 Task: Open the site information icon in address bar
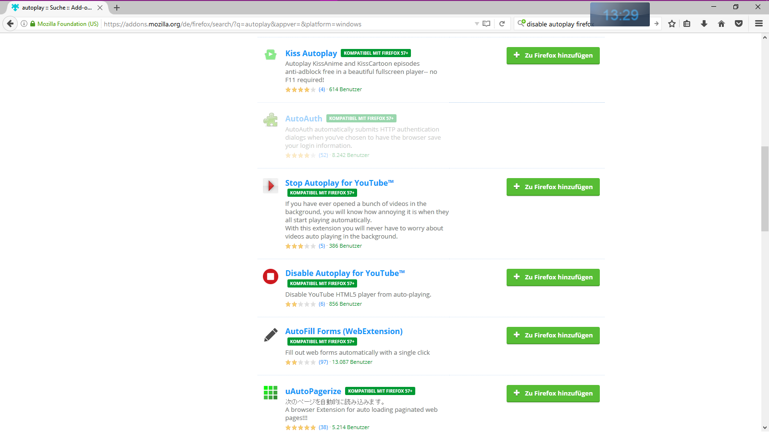pos(24,24)
